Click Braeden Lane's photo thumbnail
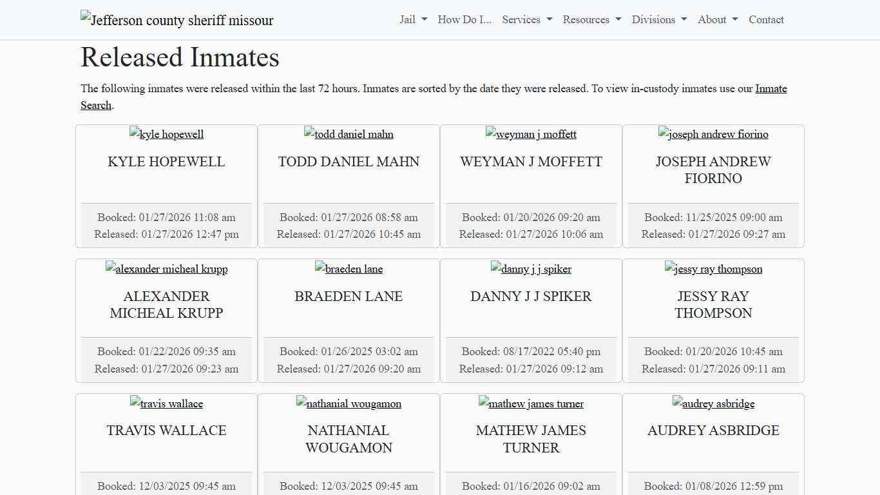Image resolution: width=880 pixels, height=495 pixels. click(x=349, y=269)
